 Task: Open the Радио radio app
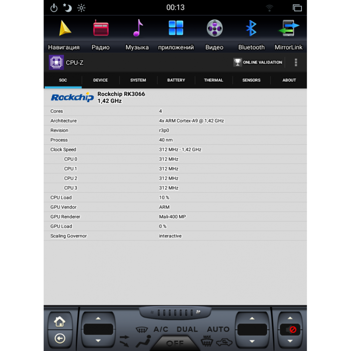(101, 35)
